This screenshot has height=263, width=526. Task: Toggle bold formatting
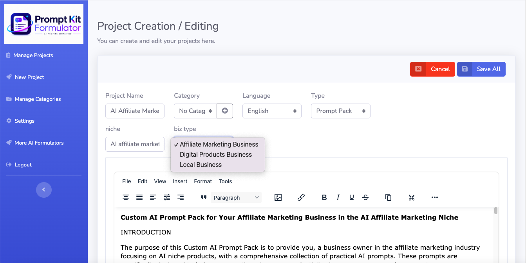(x=324, y=197)
